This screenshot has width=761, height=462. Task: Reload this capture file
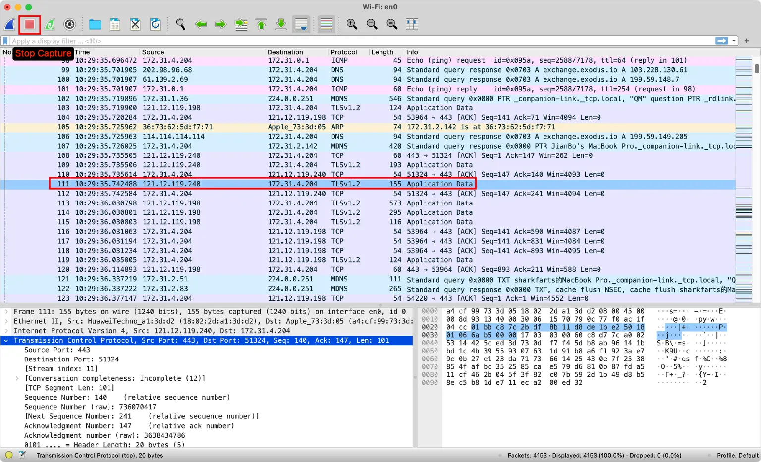155,24
